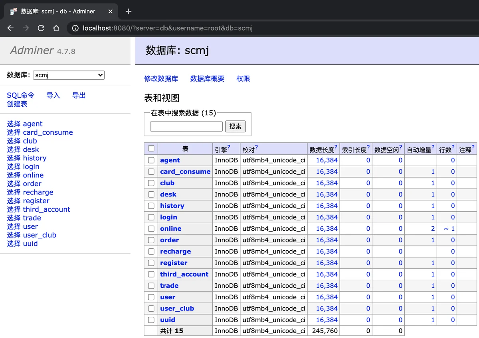Select data from user_club in sidebar
The height and width of the screenshot is (338, 479).
(14, 235)
